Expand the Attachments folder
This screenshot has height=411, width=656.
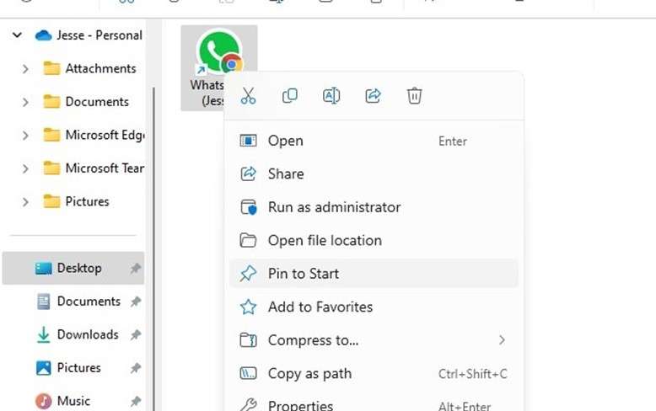point(25,69)
